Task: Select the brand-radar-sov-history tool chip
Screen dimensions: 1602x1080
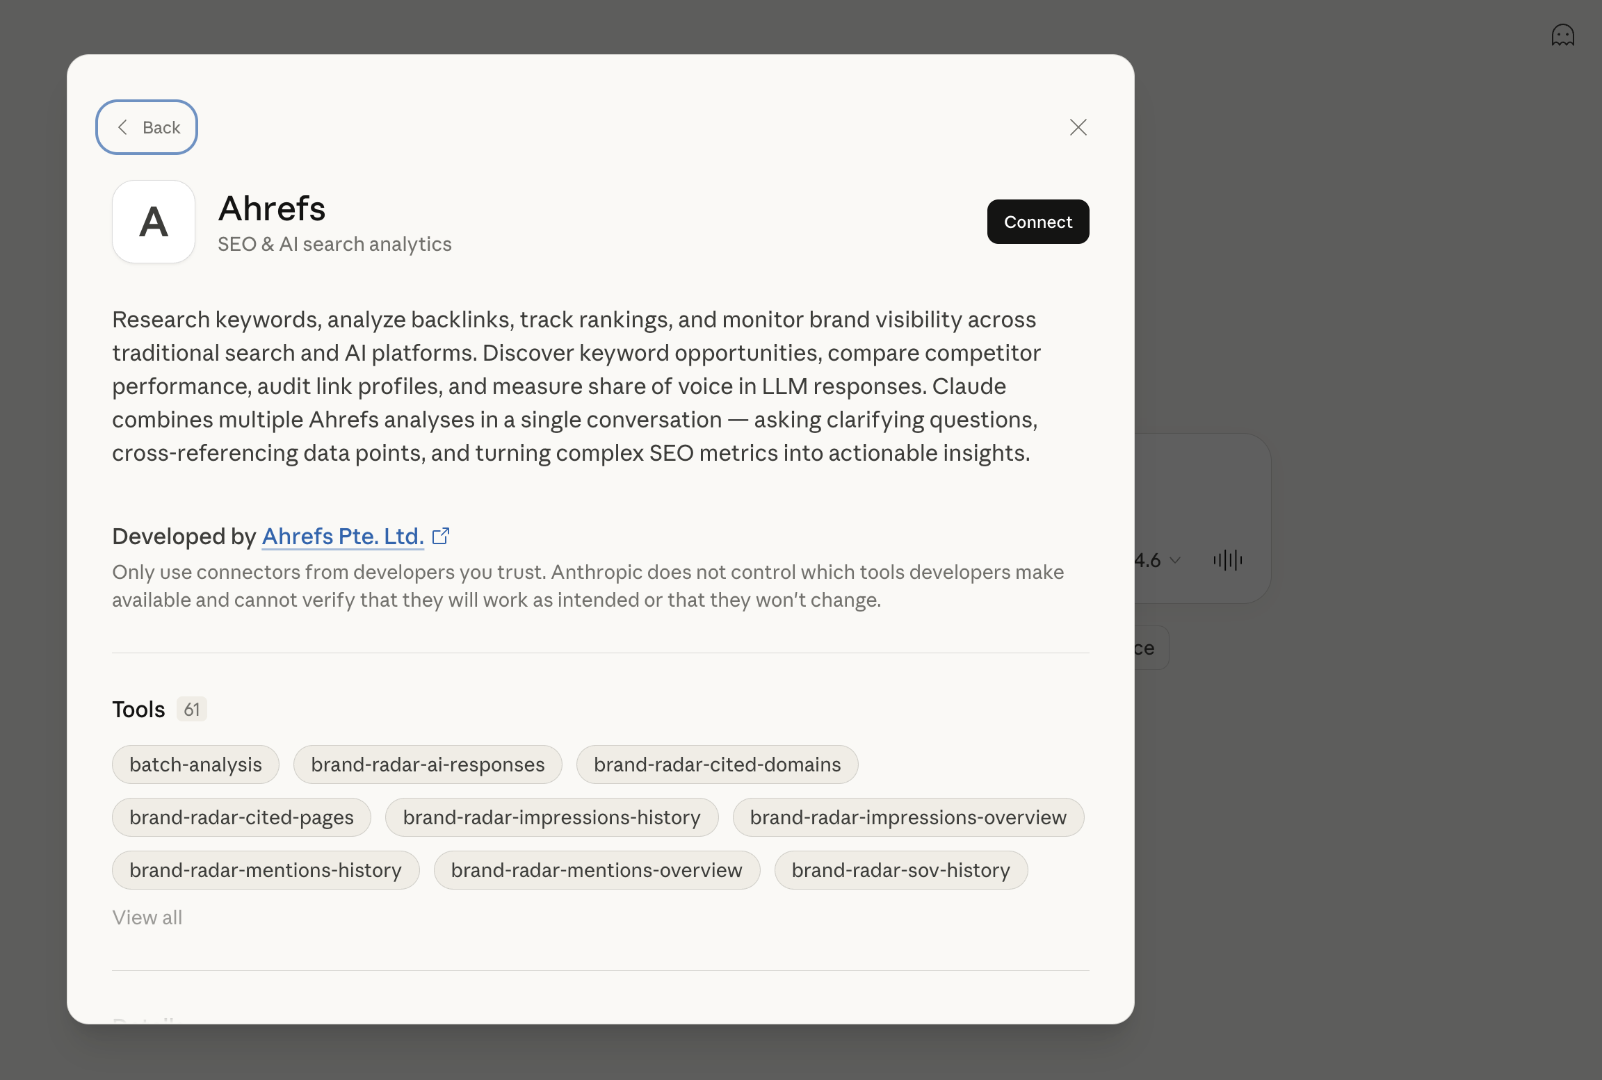Action: tap(900, 870)
